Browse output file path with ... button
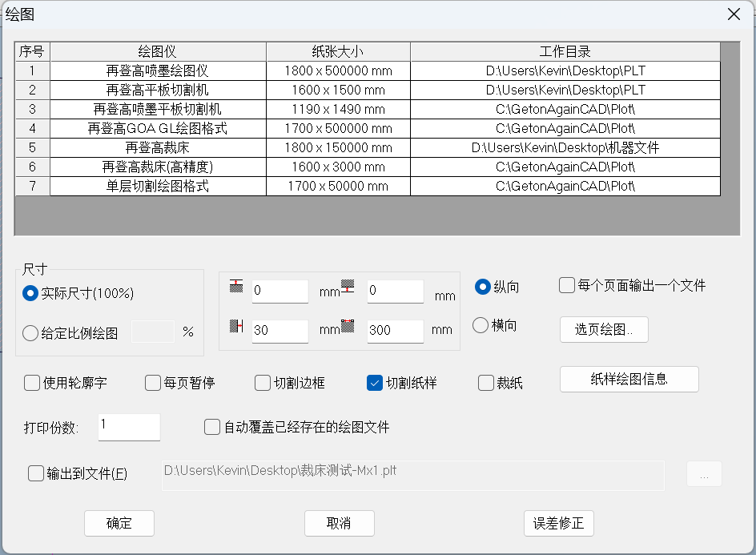 click(x=704, y=473)
